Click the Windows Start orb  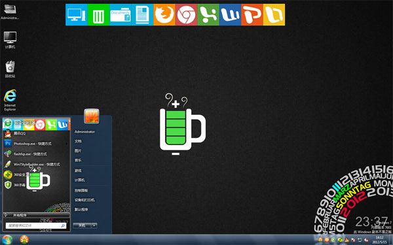coord(7,240)
